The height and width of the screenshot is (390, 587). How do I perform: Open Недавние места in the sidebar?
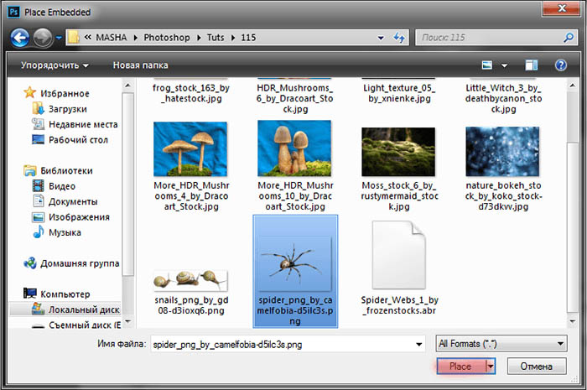83,125
